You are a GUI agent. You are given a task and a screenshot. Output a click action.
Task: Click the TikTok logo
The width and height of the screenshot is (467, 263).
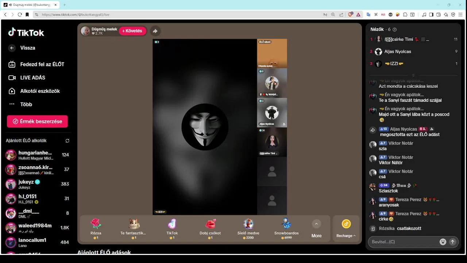[26, 33]
